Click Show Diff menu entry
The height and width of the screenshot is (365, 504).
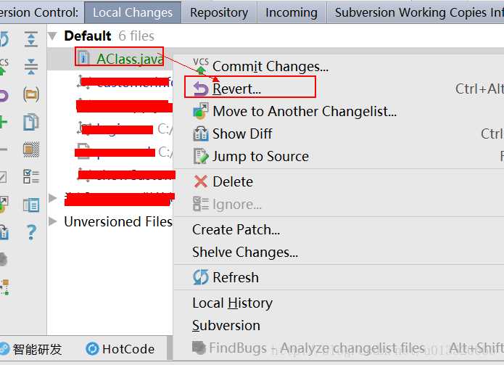[x=242, y=134]
